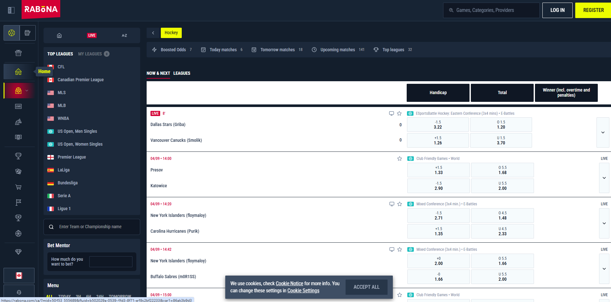Image resolution: width=611 pixels, height=302 pixels.
Task: Filter by Upcoming matches
Action: pyautogui.click(x=338, y=50)
